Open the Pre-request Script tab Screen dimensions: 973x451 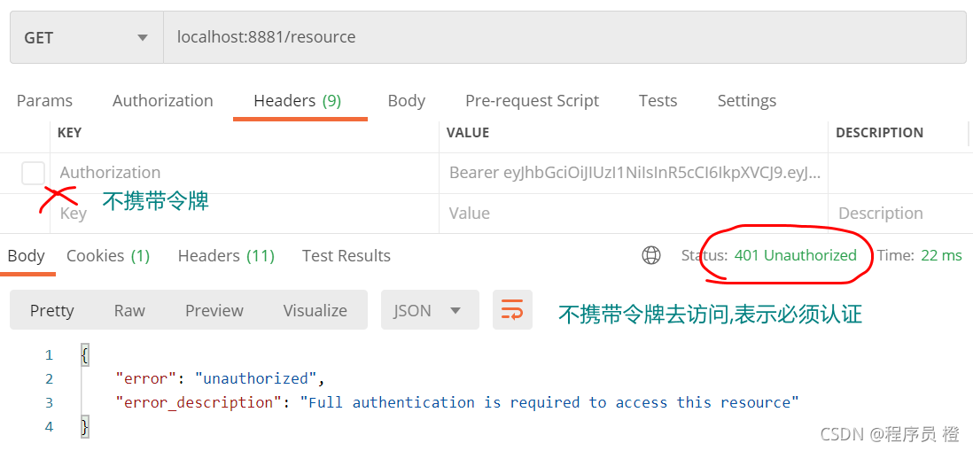[533, 100]
